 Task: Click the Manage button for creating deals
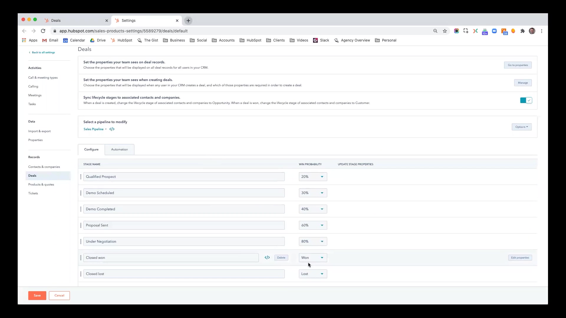click(523, 82)
